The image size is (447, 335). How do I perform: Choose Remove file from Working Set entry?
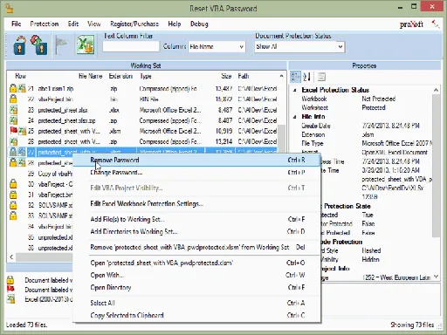pyautogui.click(x=196, y=247)
